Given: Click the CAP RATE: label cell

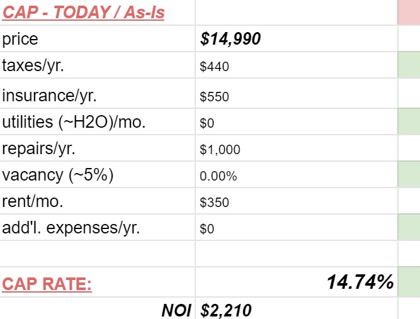Looking at the screenshot, I should 97,282.
